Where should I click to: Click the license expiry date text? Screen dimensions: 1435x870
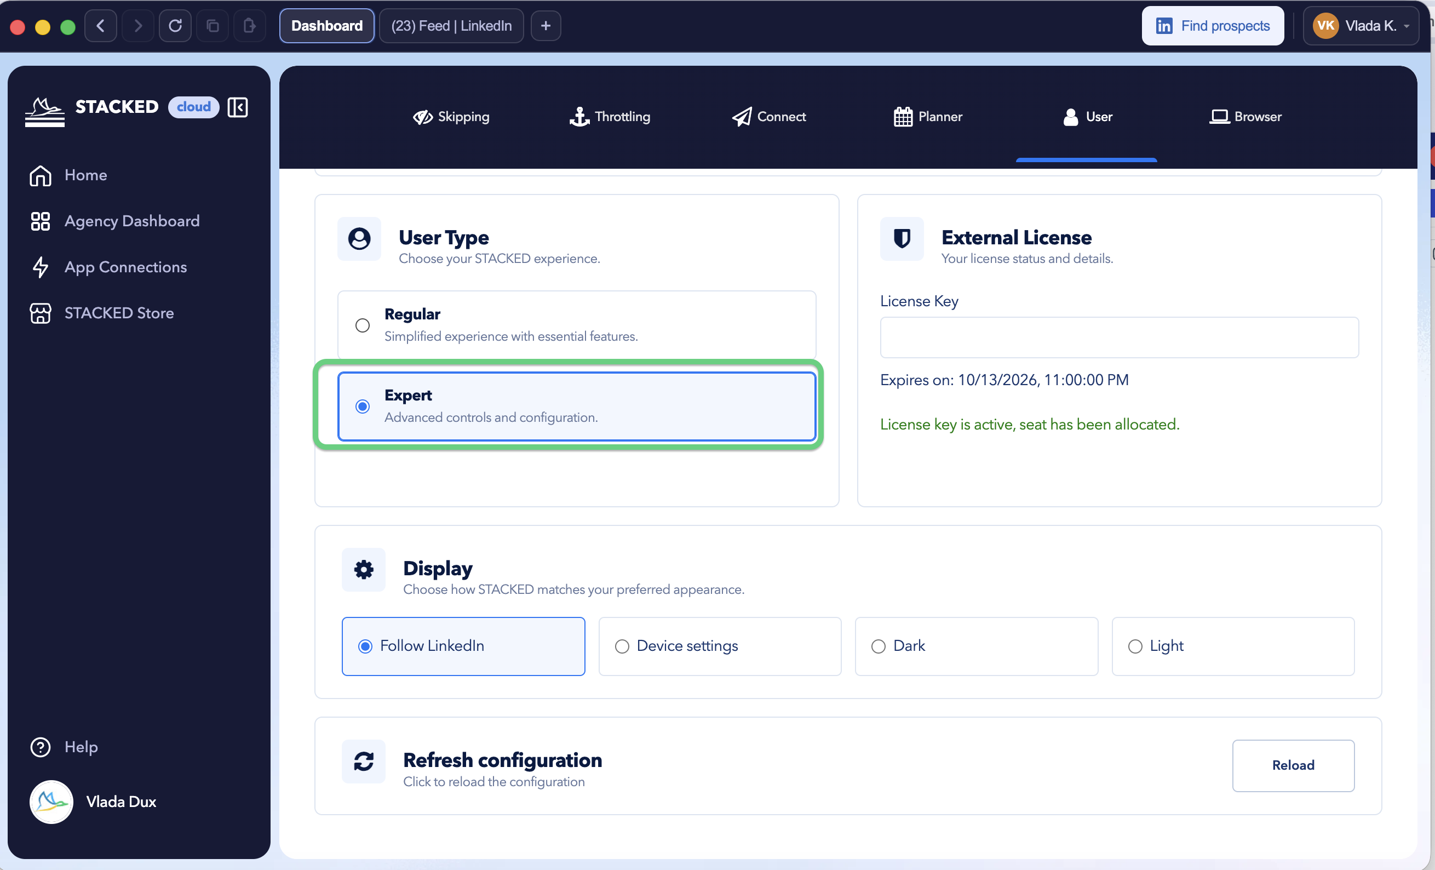coord(1004,381)
